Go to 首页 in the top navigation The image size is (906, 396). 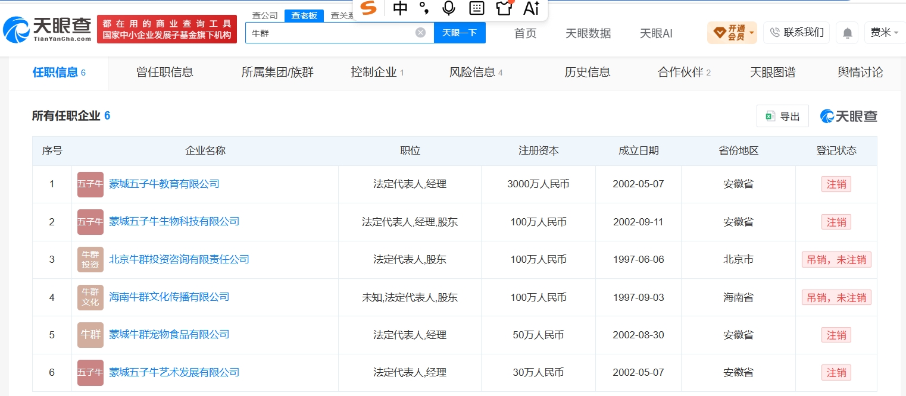(525, 33)
